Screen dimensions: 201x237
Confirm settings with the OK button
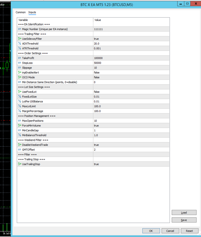[151, 231]
